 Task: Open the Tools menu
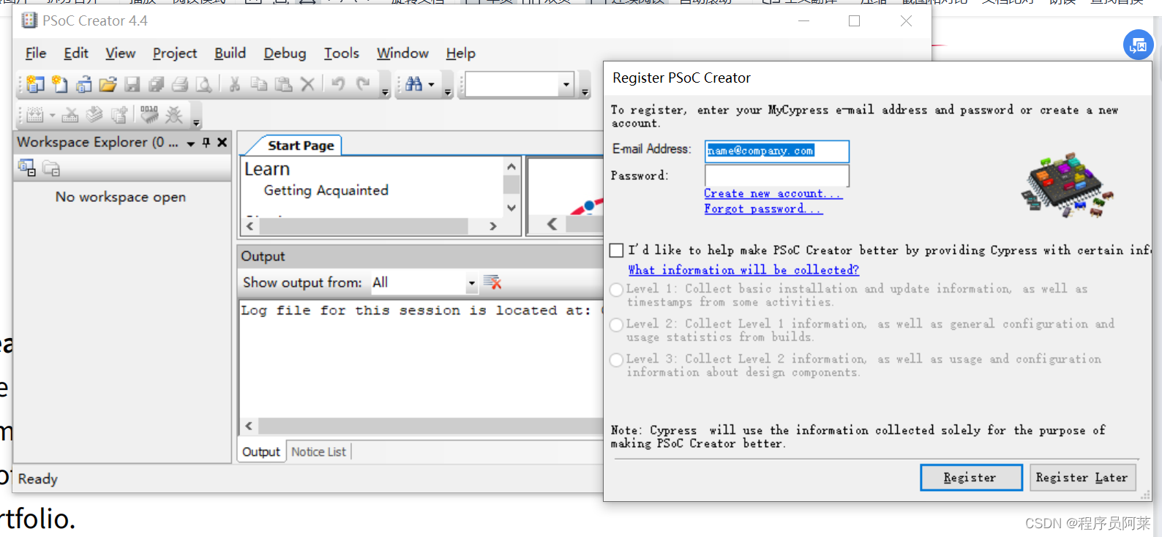(x=342, y=53)
